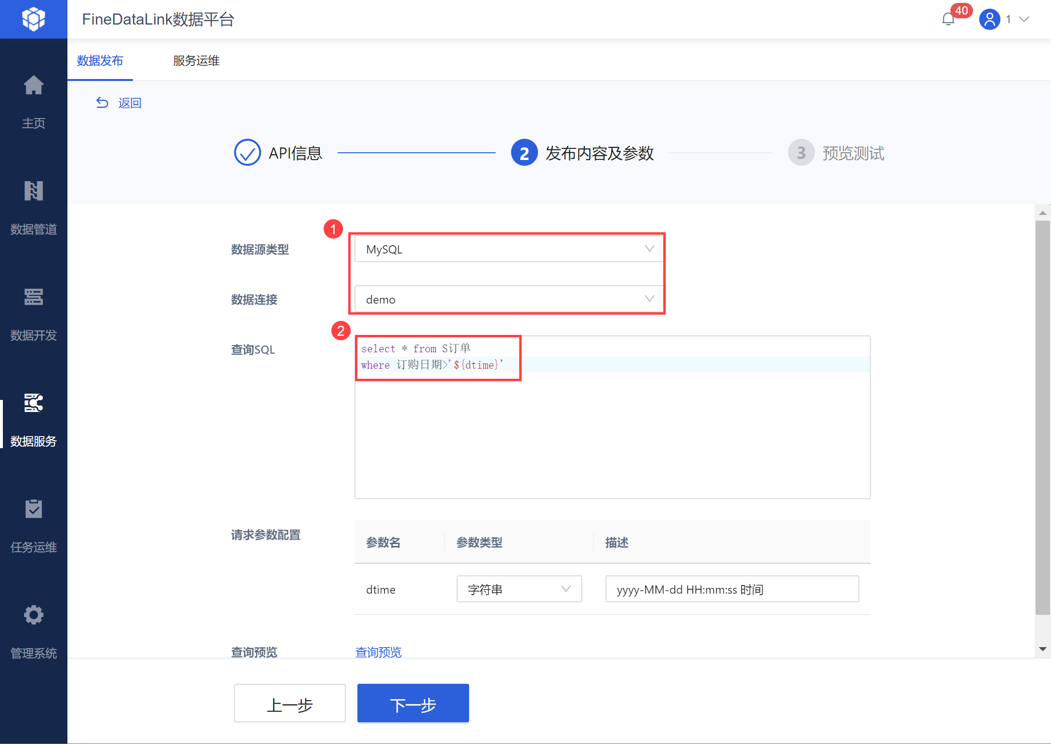Image resolution: width=1051 pixels, height=744 pixels.
Task: Expand the user account dropdown arrow
Action: click(1025, 19)
